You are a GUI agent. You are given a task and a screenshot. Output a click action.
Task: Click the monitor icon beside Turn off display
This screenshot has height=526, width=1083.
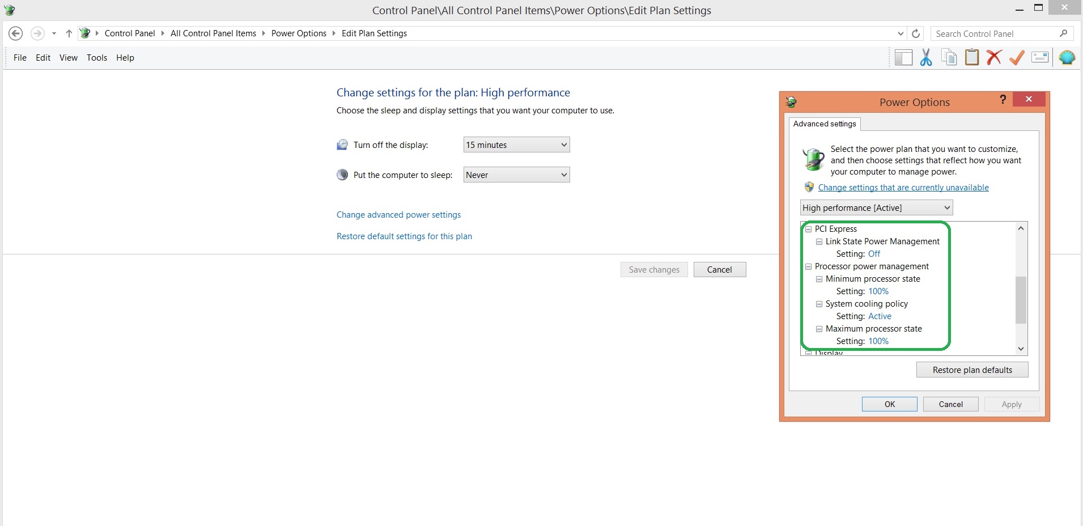pos(342,145)
